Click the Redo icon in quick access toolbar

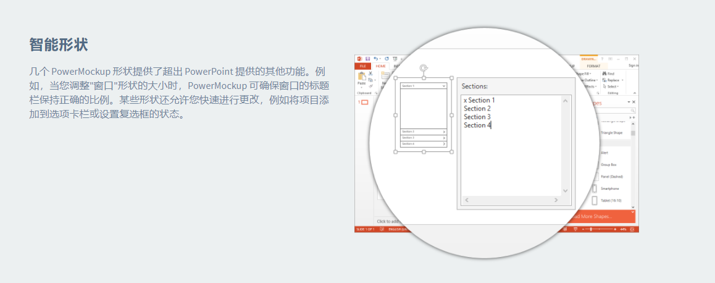[x=387, y=59]
